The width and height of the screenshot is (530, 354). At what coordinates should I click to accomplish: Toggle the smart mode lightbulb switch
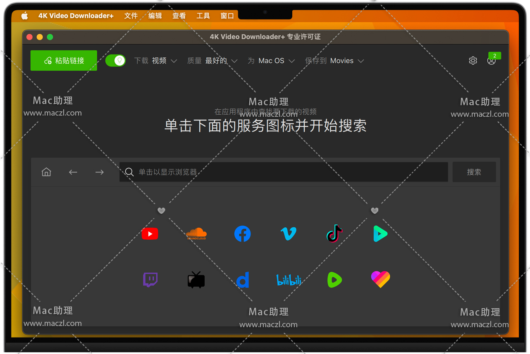click(x=115, y=61)
